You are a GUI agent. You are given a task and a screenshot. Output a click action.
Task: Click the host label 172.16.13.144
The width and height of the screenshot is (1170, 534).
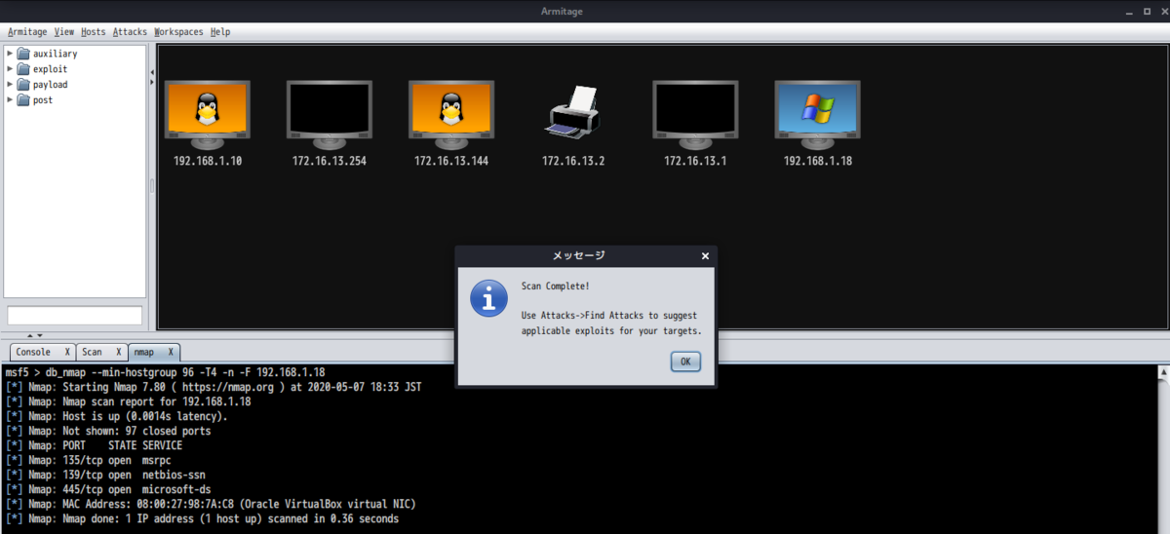click(x=451, y=161)
